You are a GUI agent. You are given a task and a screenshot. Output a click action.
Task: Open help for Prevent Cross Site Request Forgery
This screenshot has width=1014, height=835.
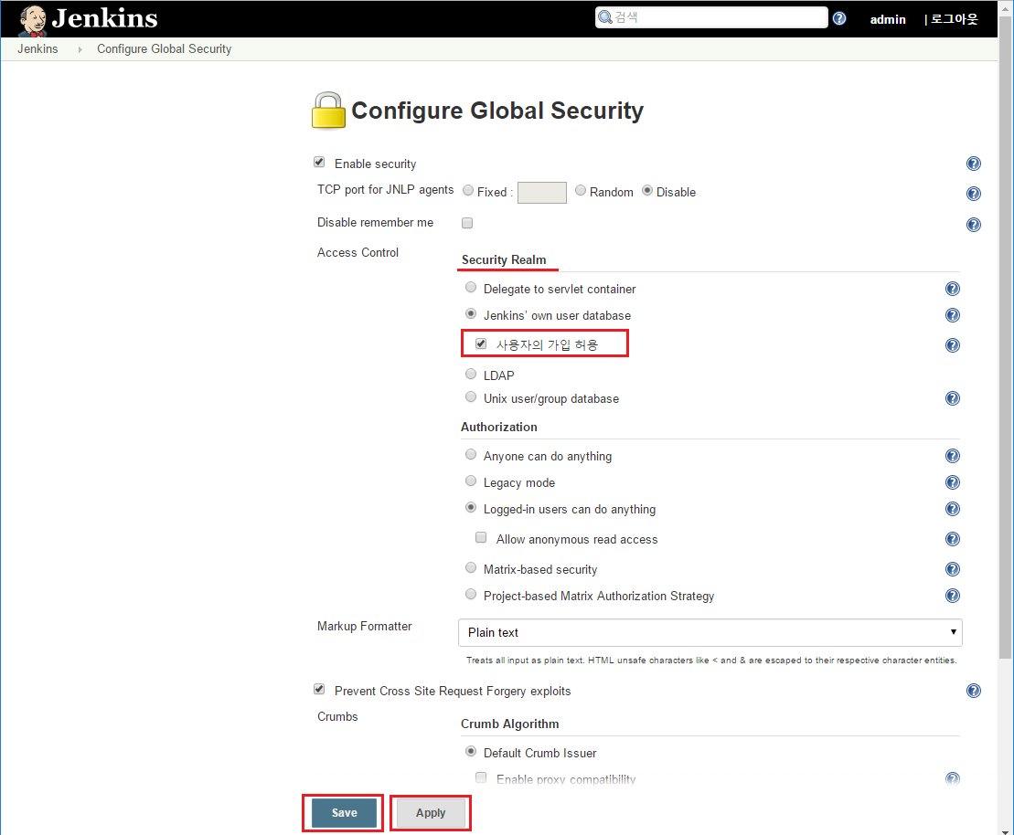pos(973,691)
